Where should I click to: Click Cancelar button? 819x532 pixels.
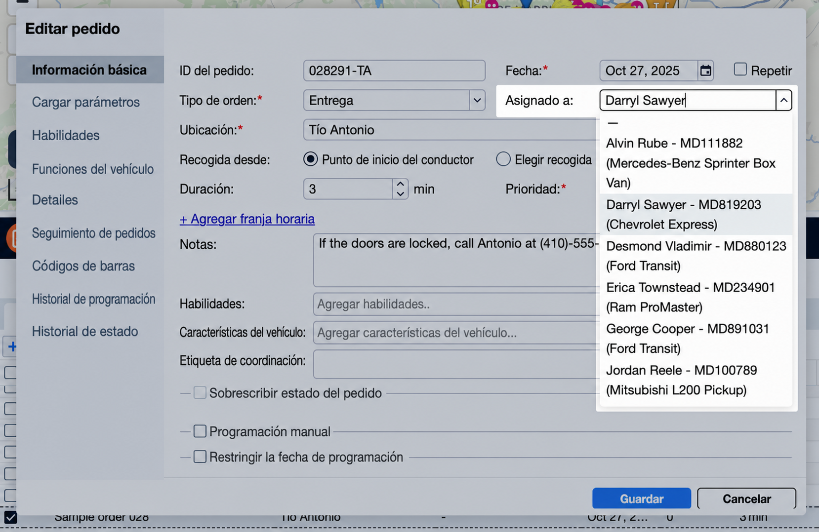[x=746, y=498]
